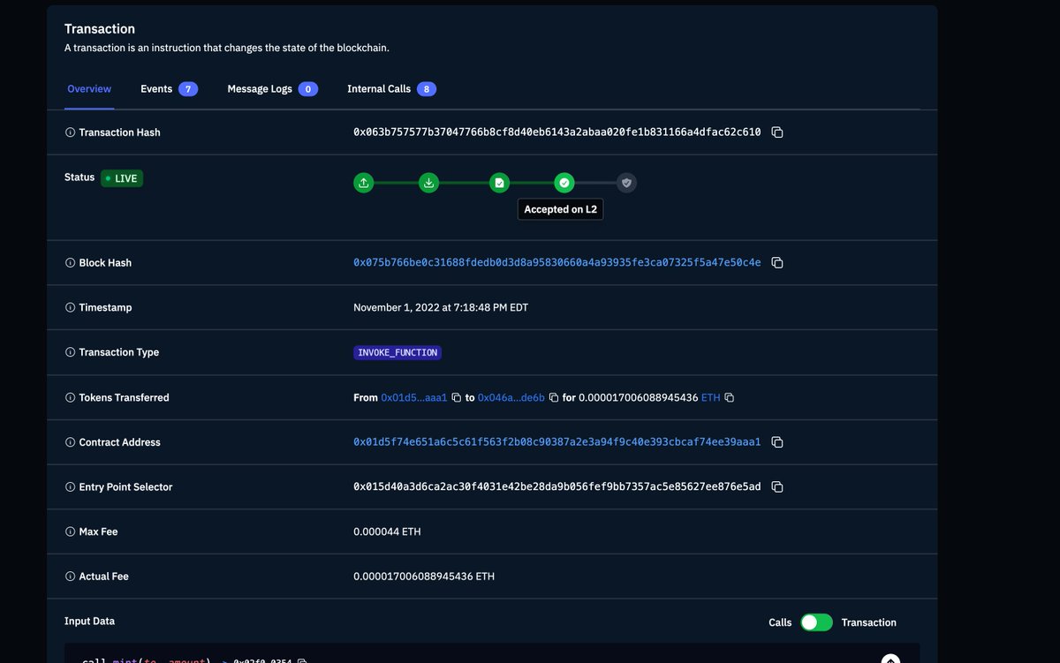Click info icon beside Transaction Type

(70, 352)
